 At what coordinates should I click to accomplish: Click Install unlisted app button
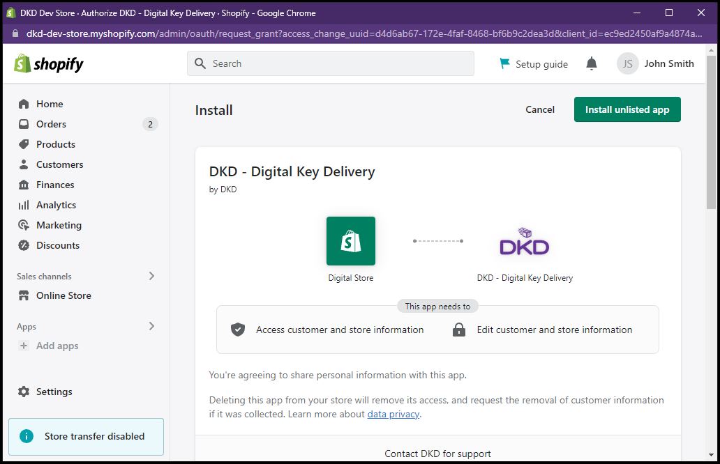[x=627, y=109]
